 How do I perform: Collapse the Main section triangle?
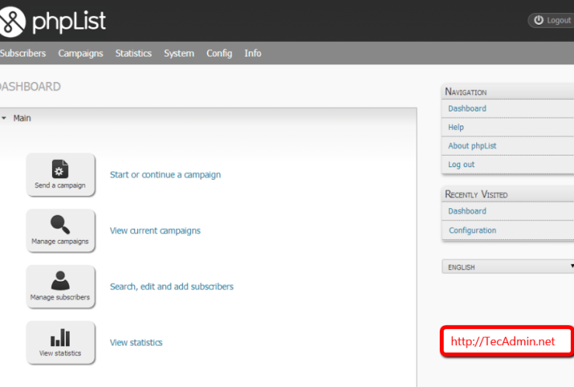click(x=3, y=118)
